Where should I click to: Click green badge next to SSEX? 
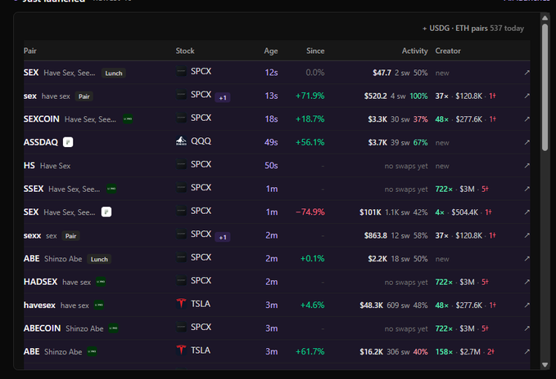(111, 189)
